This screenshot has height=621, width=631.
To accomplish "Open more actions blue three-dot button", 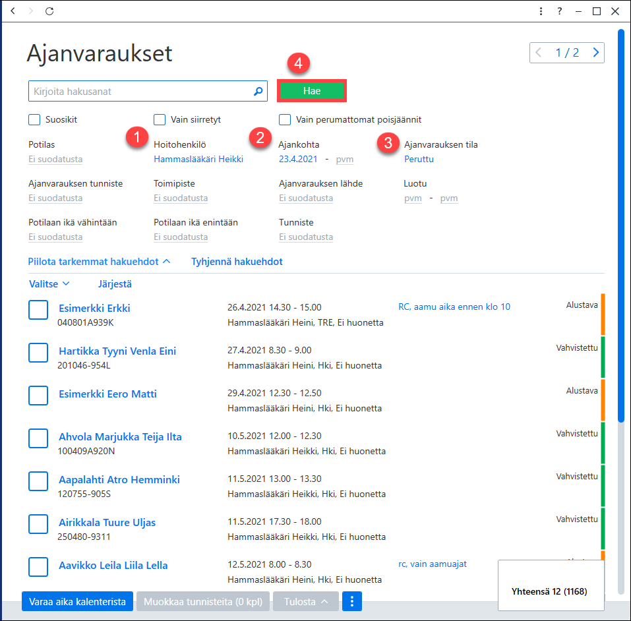I will click(x=351, y=601).
